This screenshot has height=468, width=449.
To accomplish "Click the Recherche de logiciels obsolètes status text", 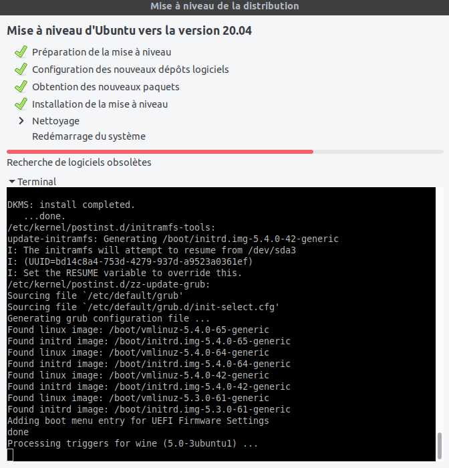I will pyautogui.click(x=79, y=162).
